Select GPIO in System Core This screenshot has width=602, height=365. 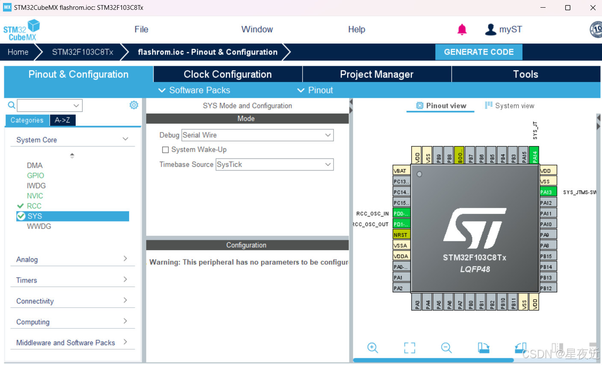coord(35,175)
